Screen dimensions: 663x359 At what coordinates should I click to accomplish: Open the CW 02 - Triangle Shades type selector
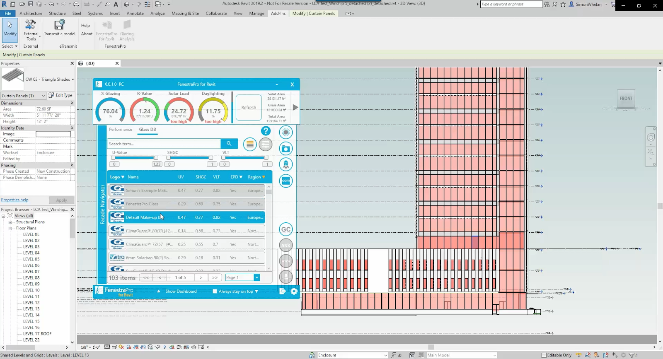tap(38, 79)
